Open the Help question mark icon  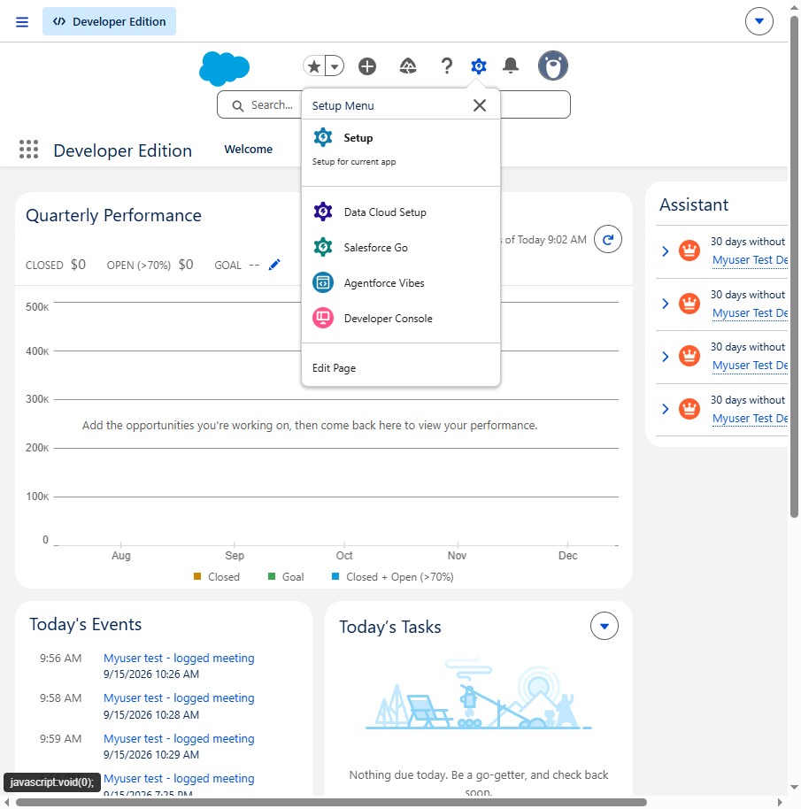tap(447, 66)
